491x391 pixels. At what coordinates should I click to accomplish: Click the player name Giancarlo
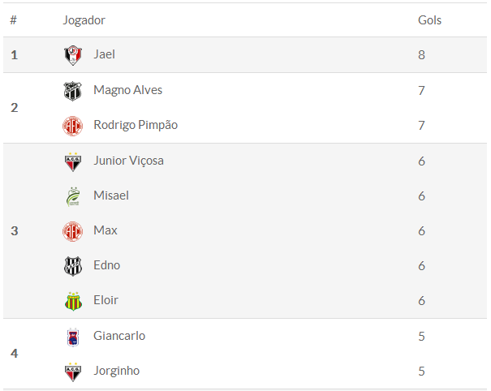[x=119, y=336]
